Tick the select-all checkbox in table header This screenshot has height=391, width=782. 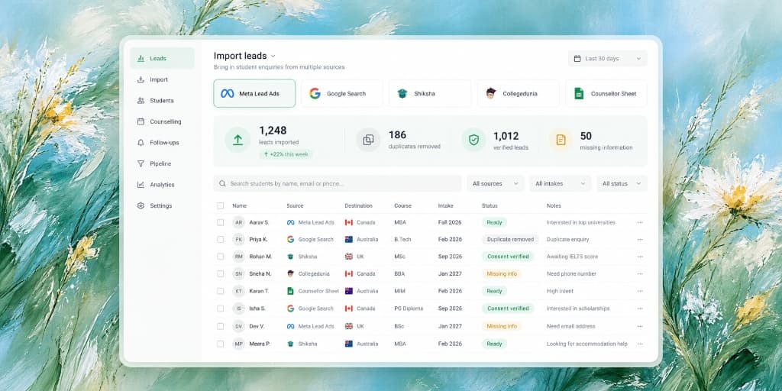click(221, 205)
